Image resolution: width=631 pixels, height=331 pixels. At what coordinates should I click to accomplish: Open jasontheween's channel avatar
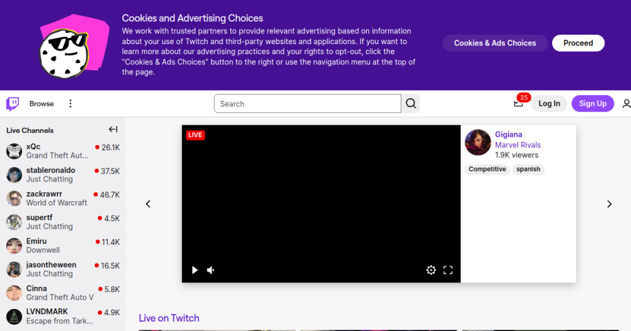pos(14,269)
